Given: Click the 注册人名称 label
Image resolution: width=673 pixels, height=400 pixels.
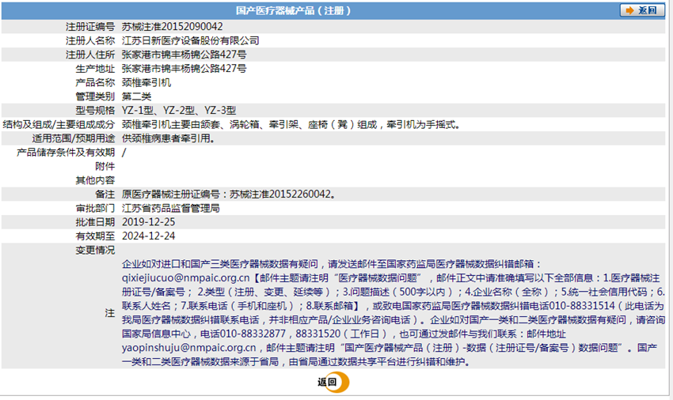Looking at the screenshot, I should (90, 41).
